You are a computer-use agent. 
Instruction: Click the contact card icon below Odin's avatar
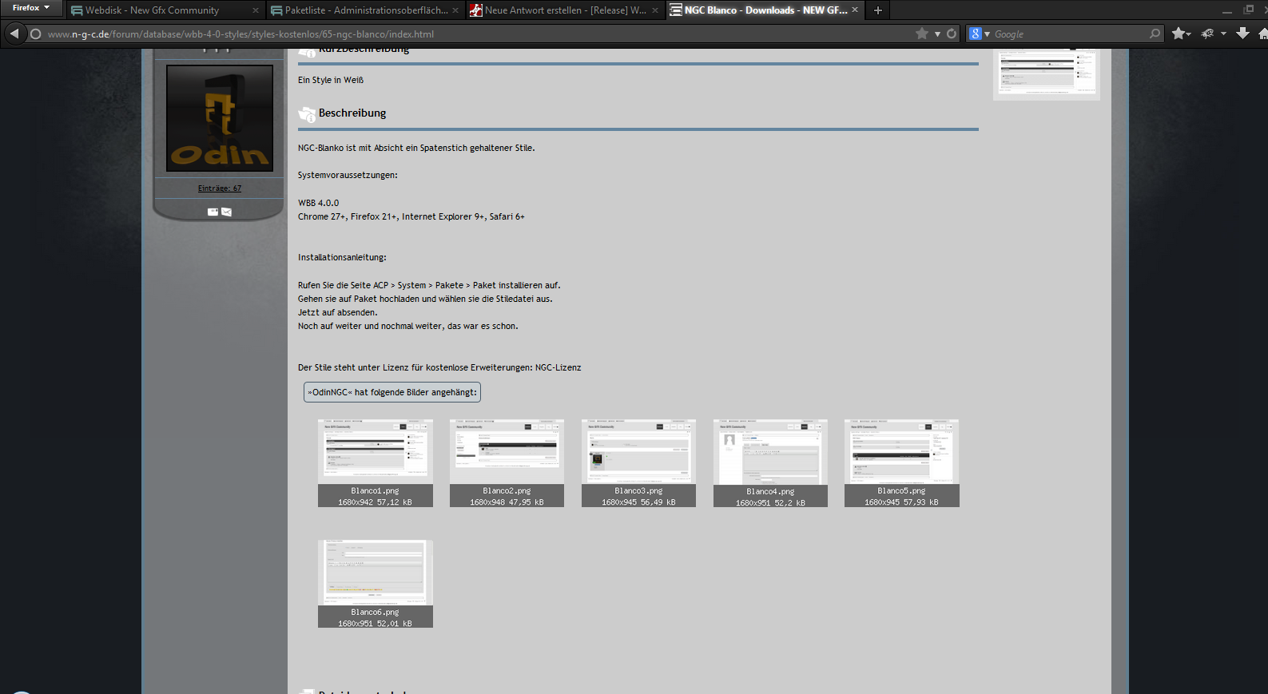pyautogui.click(x=213, y=212)
